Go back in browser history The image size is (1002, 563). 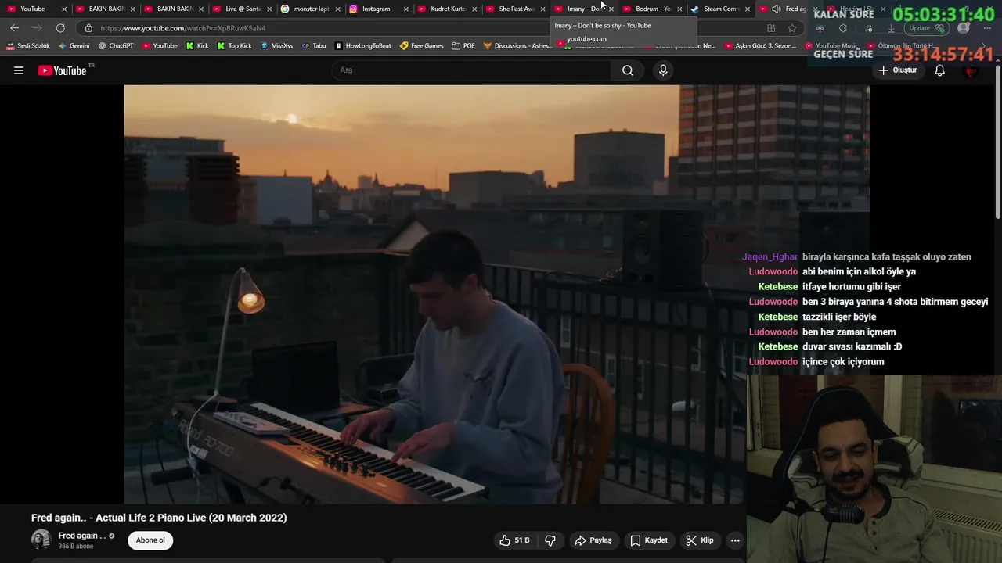click(14, 28)
